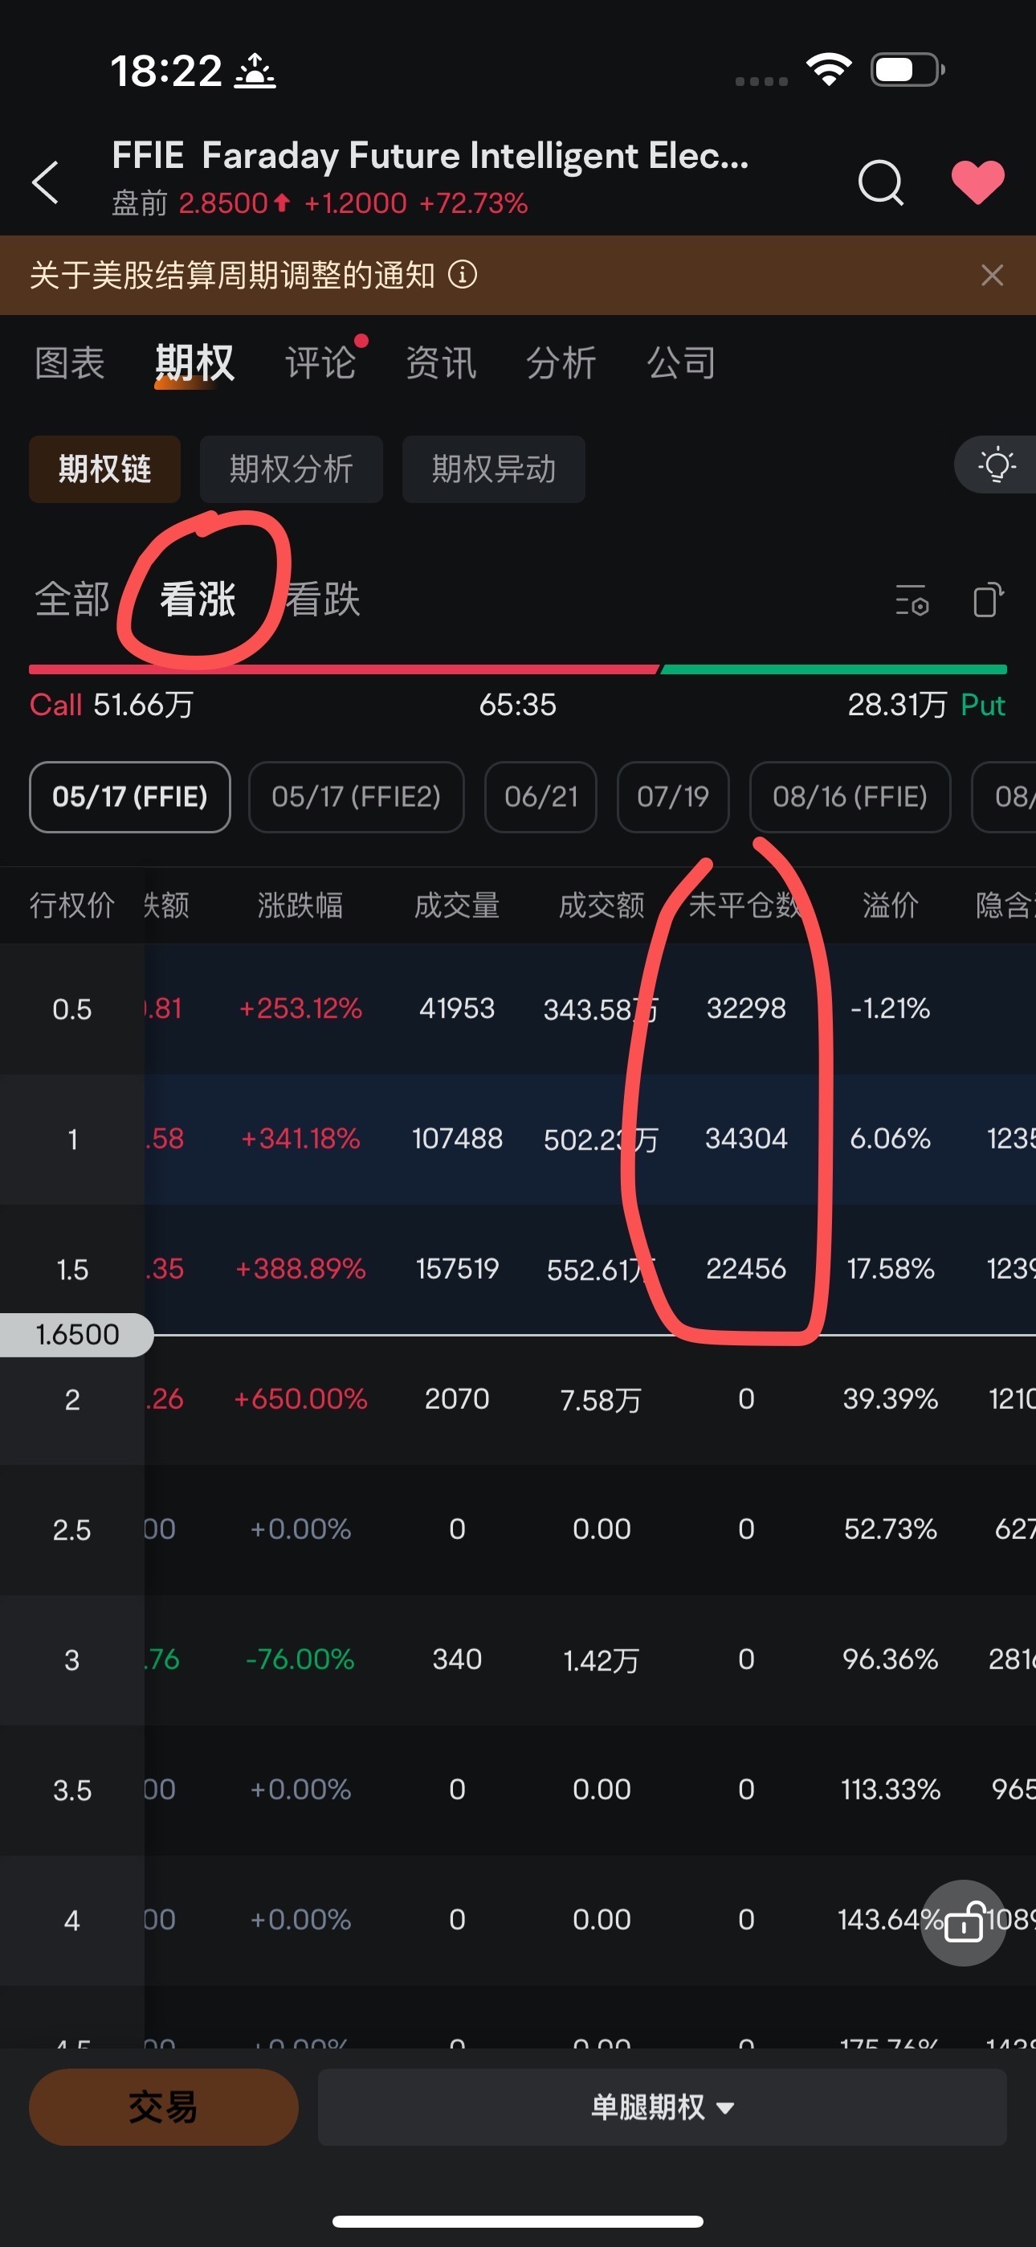This screenshot has height=2247, width=1036.
Task: Tap the rotate landscape view icon
Action: tap(988, 600)
